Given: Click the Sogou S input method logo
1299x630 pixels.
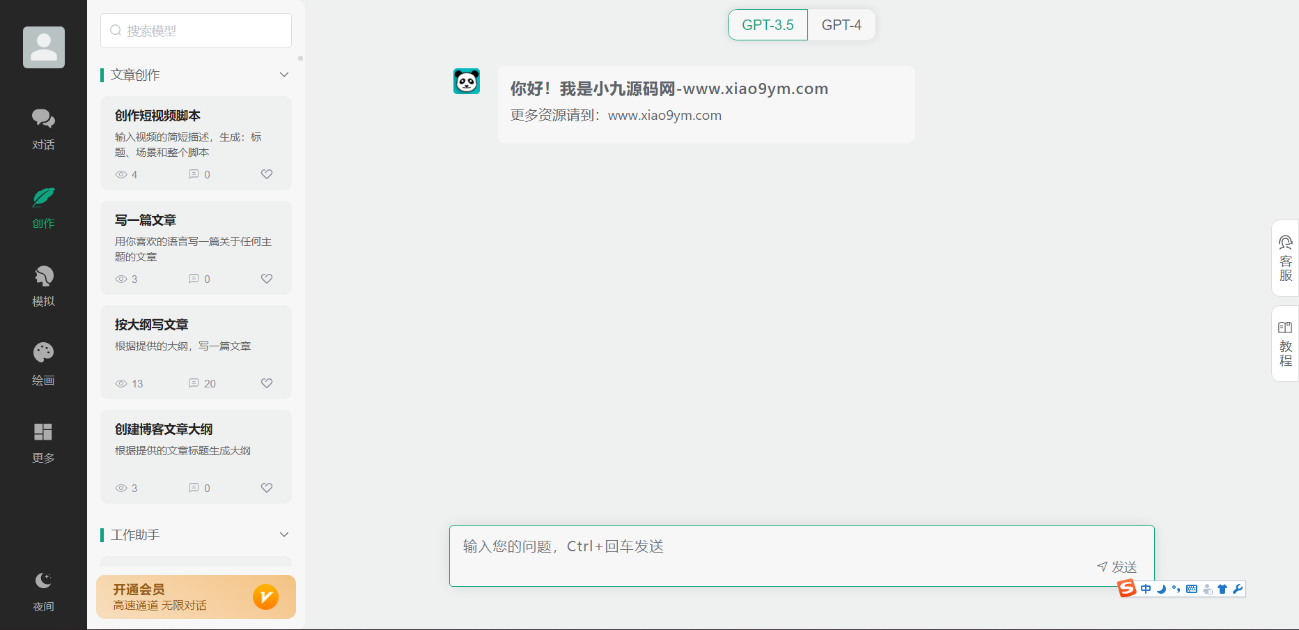Looking at the screenshot, I should 1126,589.
